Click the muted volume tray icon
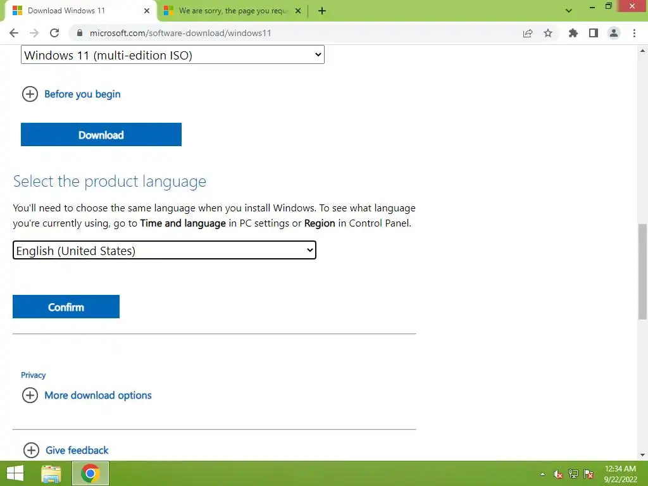Image resolution: width=648 pixels, height=486 pixels. click(558, 474)
